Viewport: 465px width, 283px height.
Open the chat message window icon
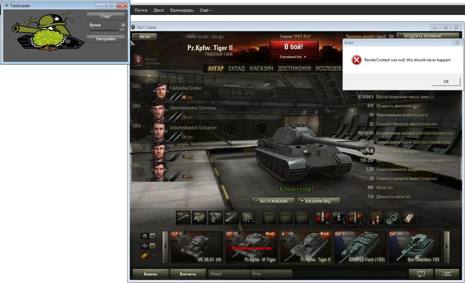(421, 274)
